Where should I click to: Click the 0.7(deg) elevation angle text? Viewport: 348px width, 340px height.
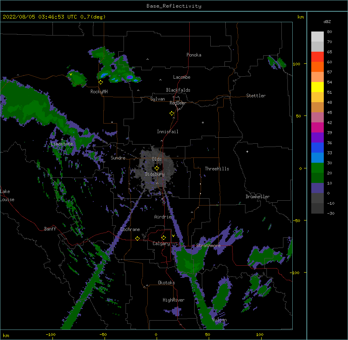pos(93,17)
